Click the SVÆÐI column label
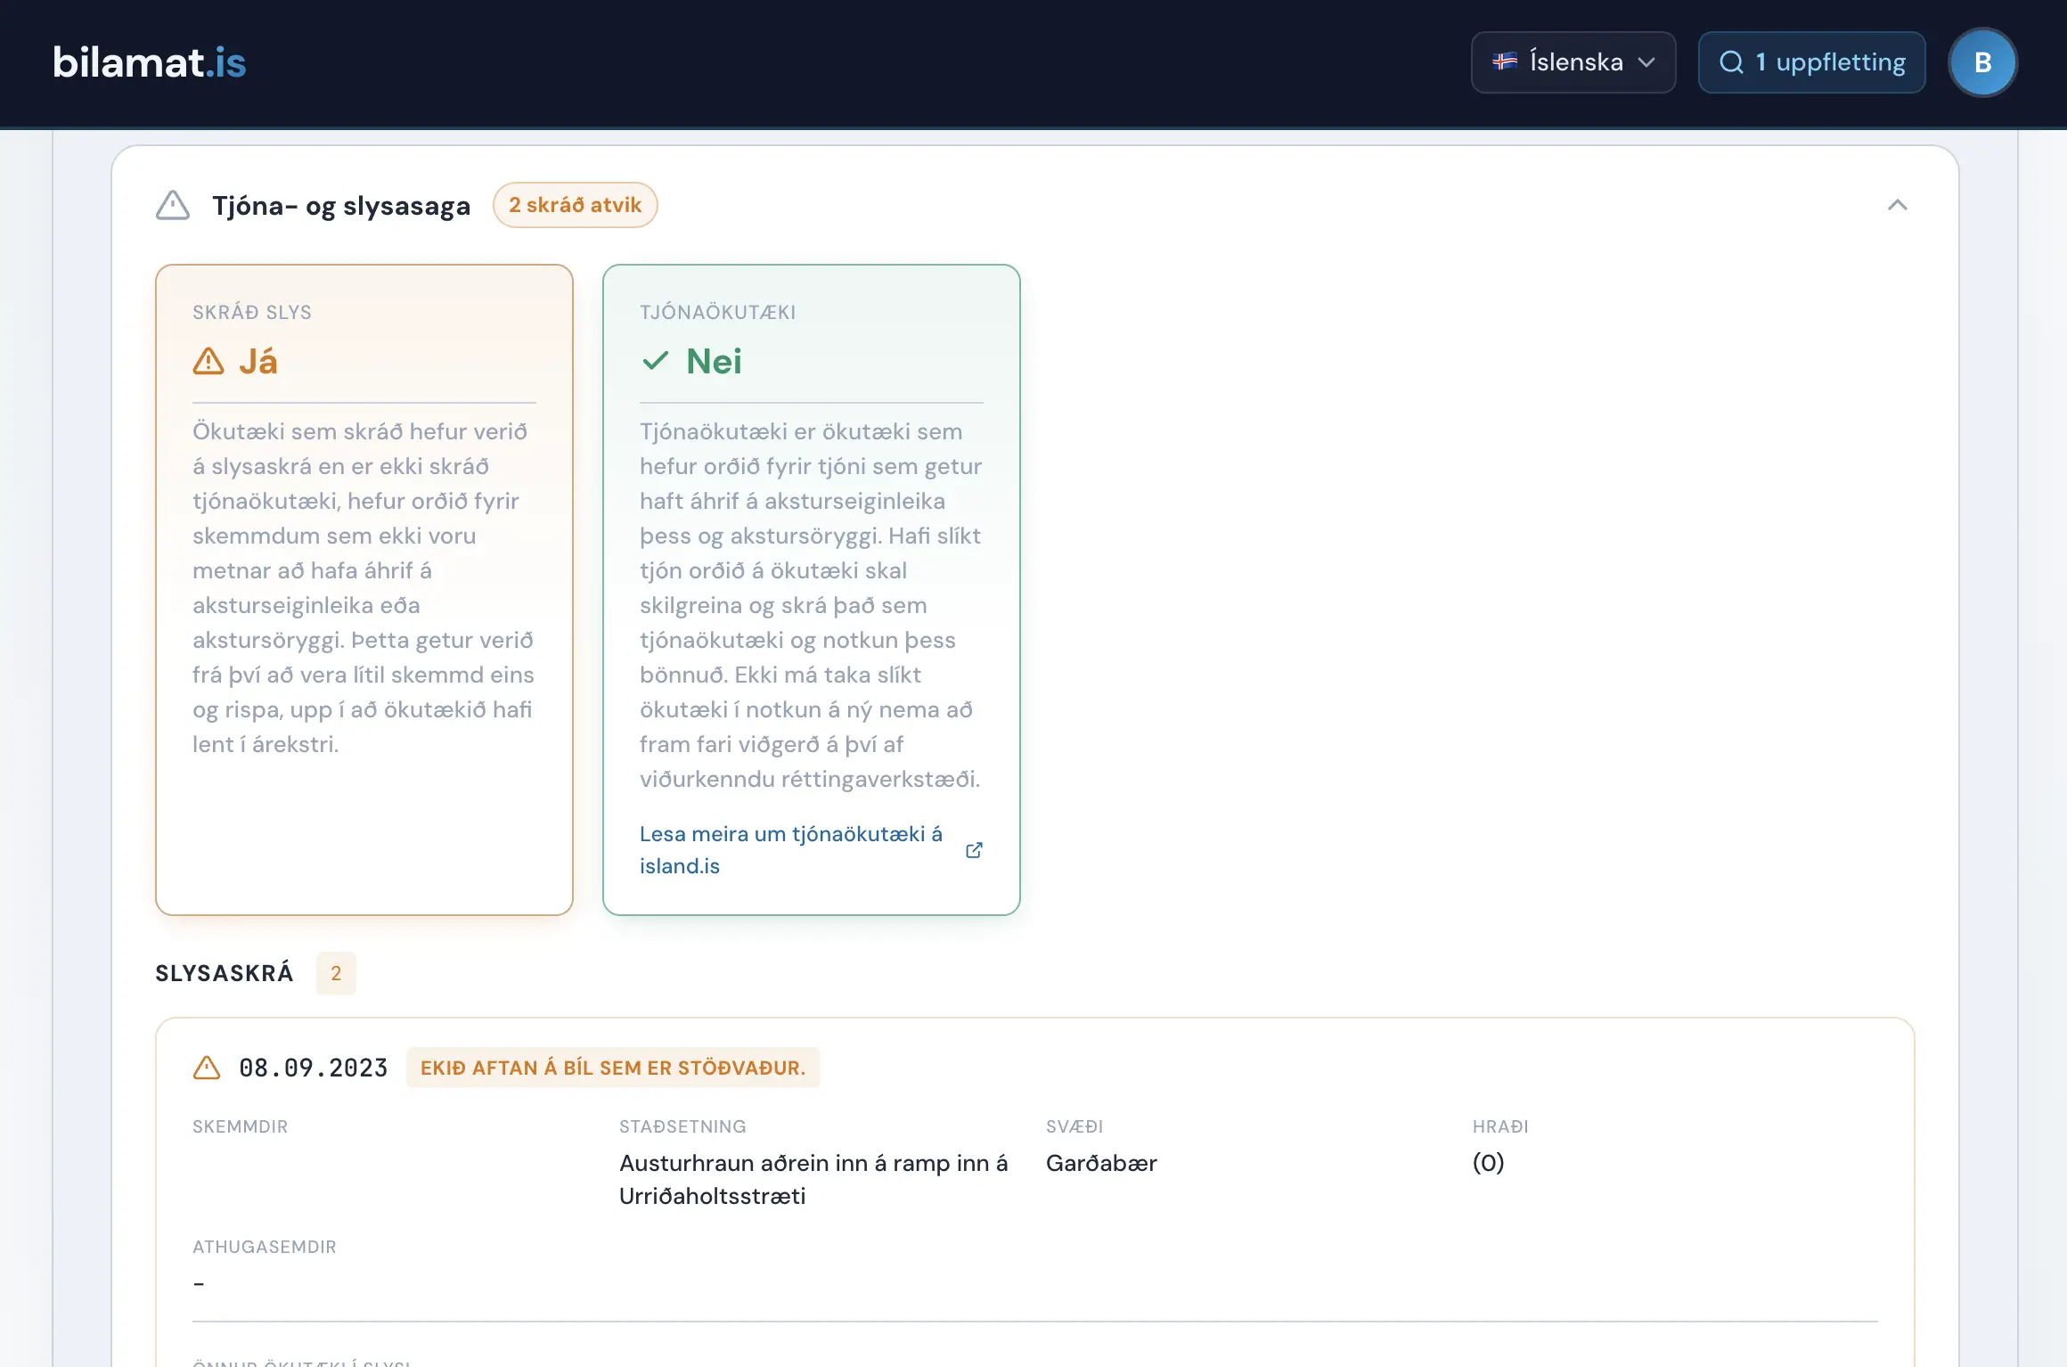2067x1367 pixels. pyautogui.click(x=1074, y=1126)
